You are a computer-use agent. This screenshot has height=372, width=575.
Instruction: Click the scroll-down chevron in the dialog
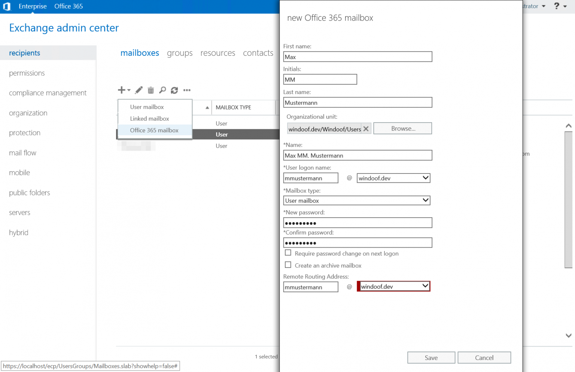click(x=568, y=335)
